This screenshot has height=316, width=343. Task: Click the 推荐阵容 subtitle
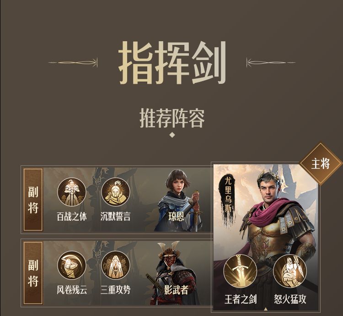pyautogui.click(x=172, y=118)
